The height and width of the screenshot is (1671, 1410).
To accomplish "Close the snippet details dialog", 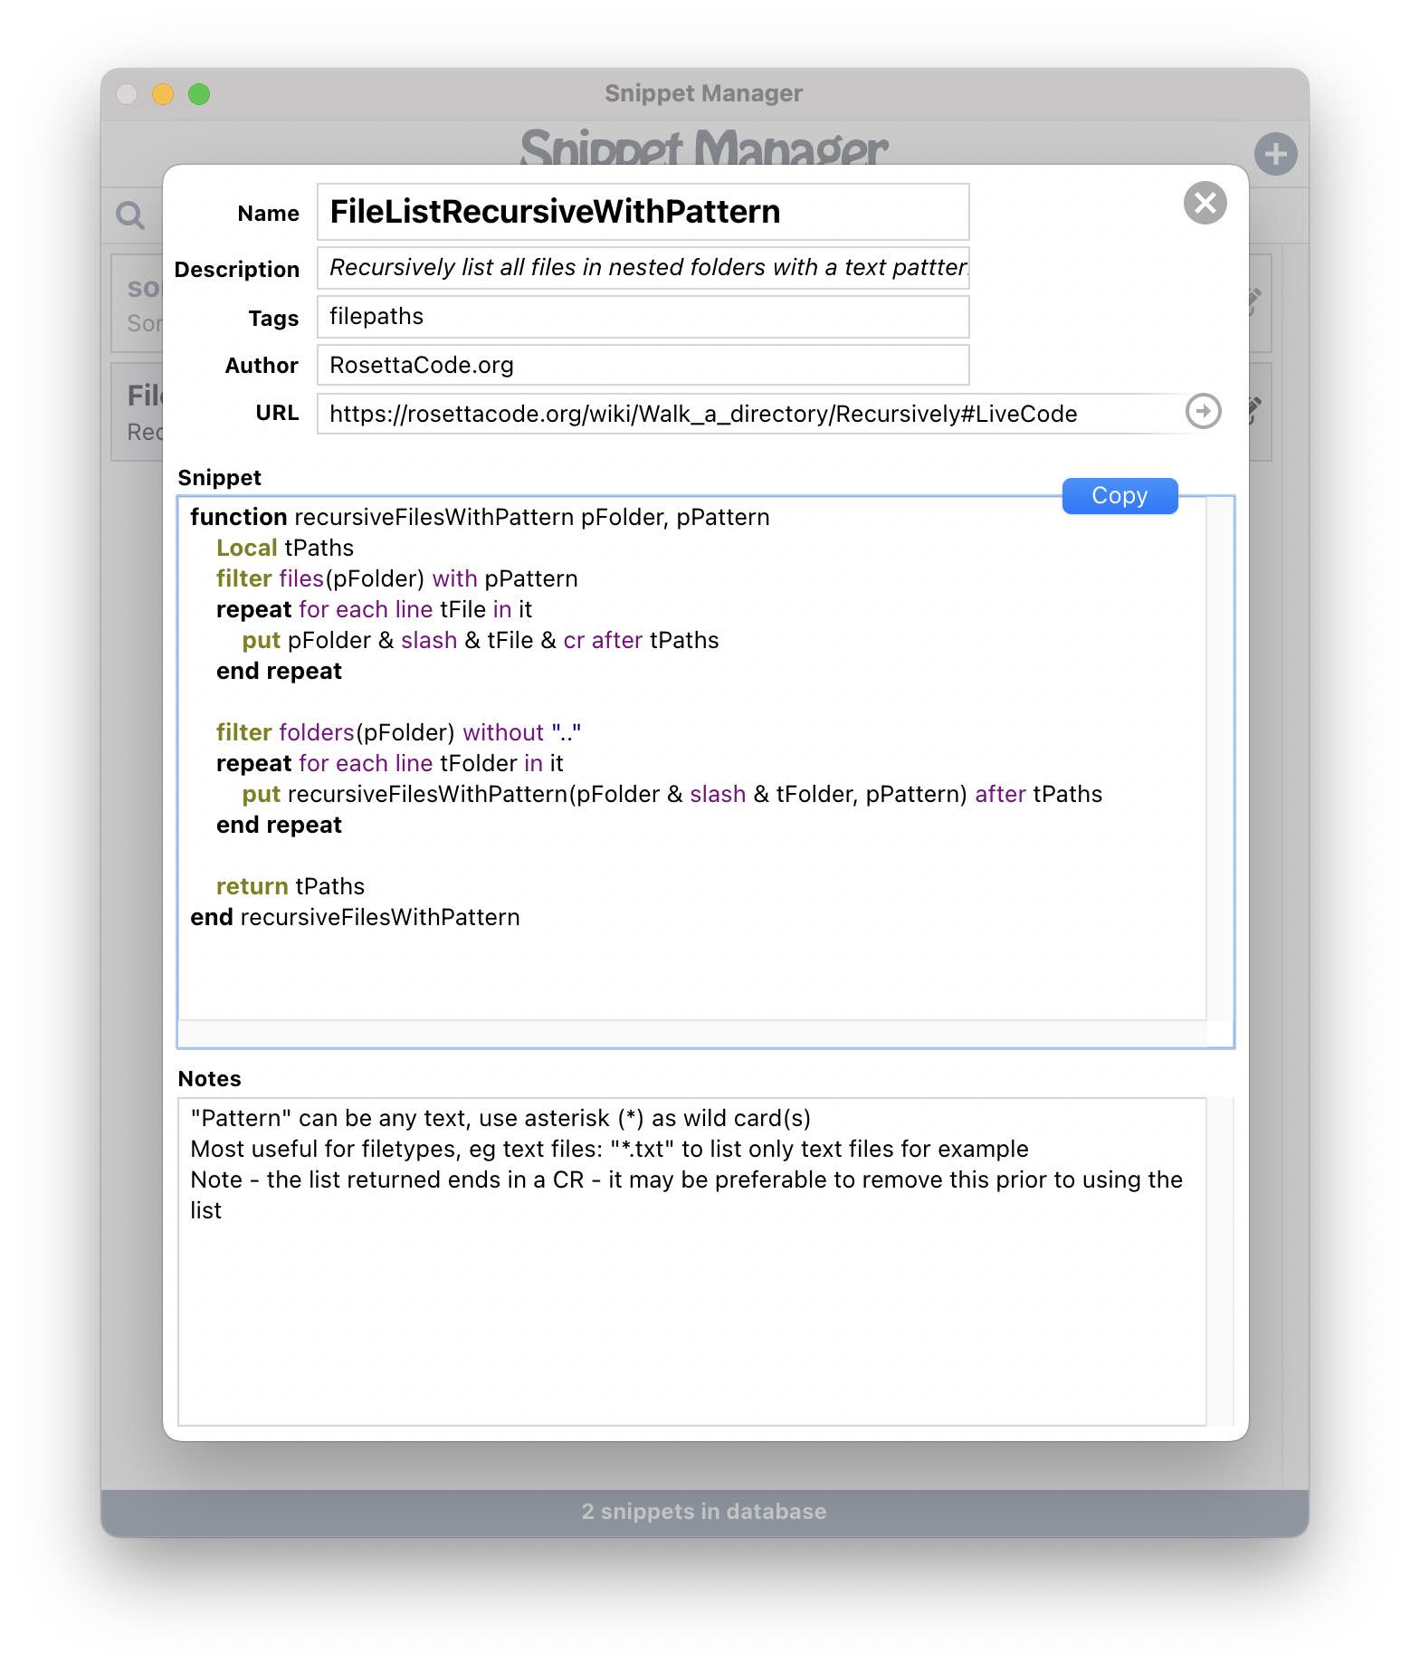I will click(x=1205, y=203).
